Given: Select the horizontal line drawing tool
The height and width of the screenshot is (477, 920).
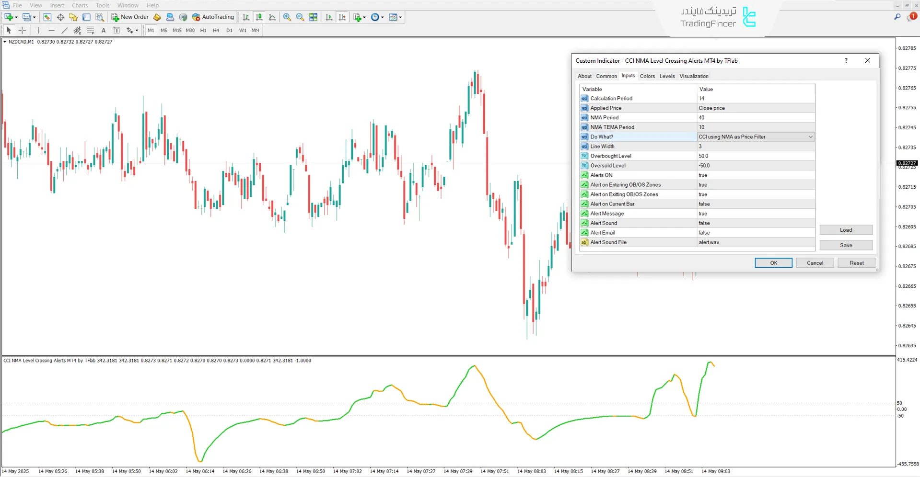Looking at the screenshot, I should click(51, 30).
